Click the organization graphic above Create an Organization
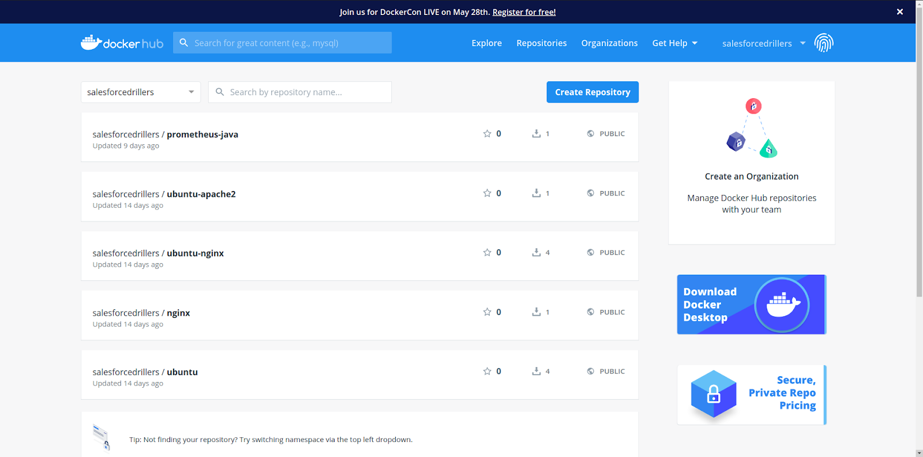923x457 pixels. [752, 128]
